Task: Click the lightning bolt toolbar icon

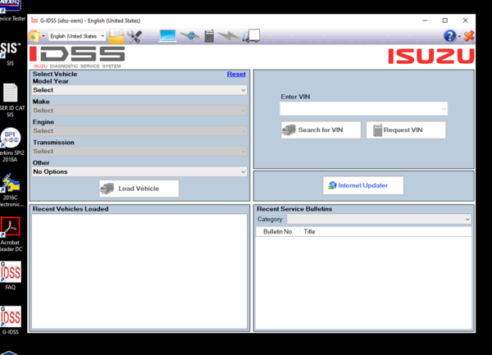Action: [229, 36]
